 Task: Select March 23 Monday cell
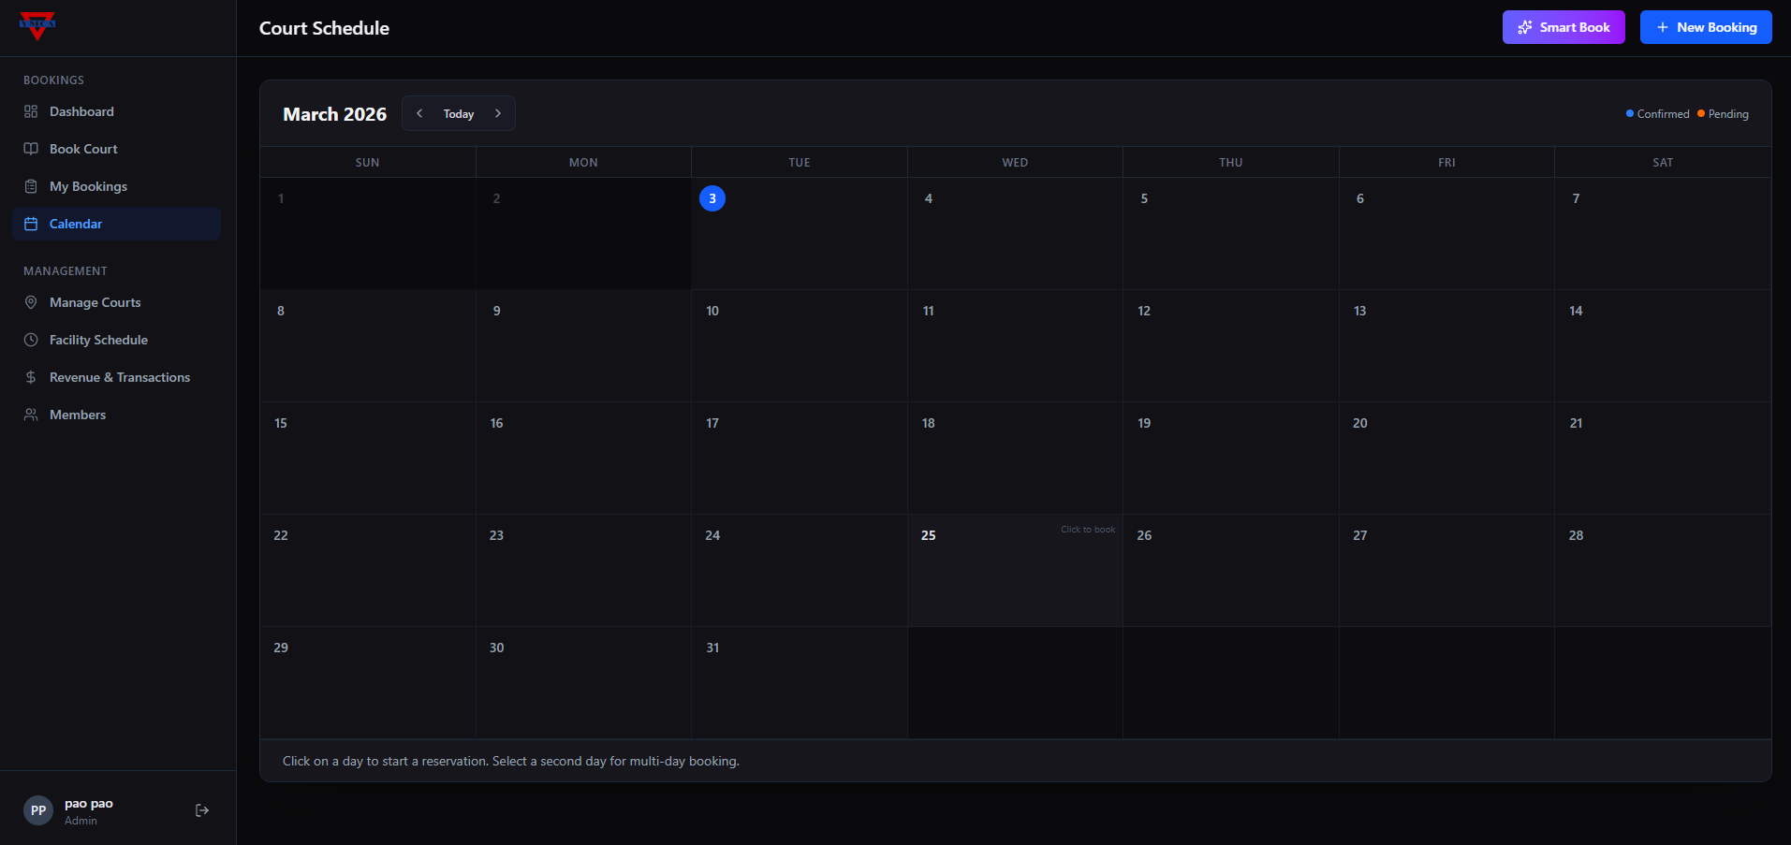tap(583, 570)
